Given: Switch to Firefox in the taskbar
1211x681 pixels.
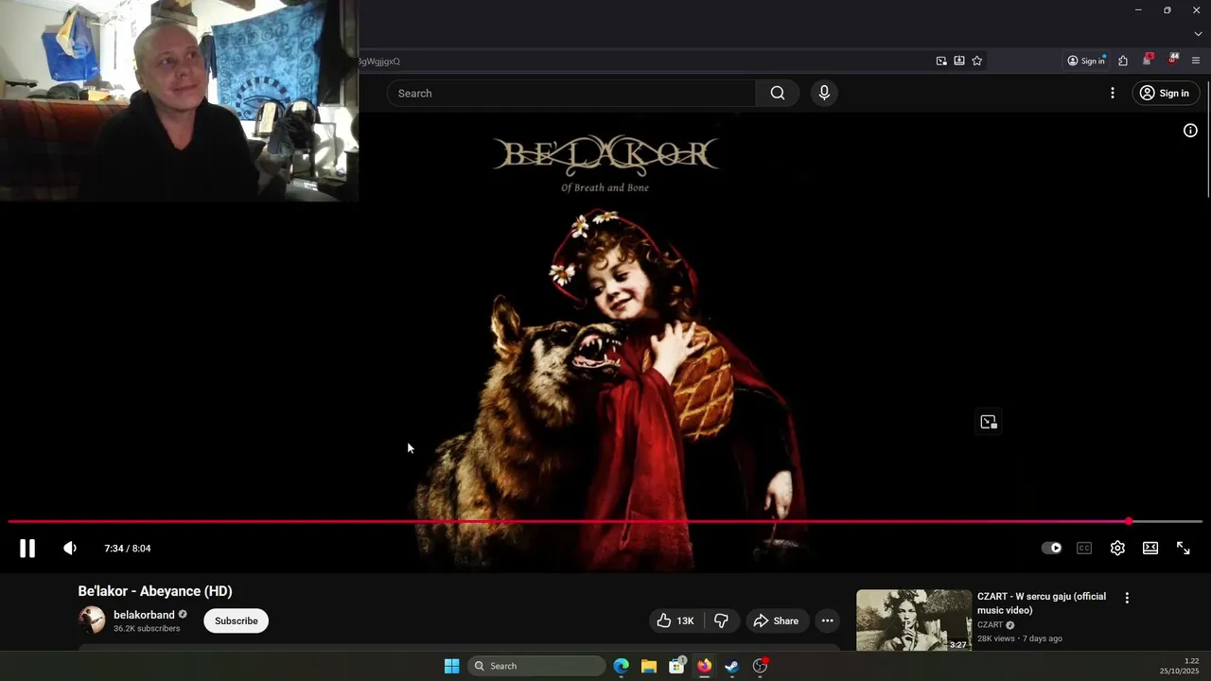Looking at the screenshot, I should point(704,666).
